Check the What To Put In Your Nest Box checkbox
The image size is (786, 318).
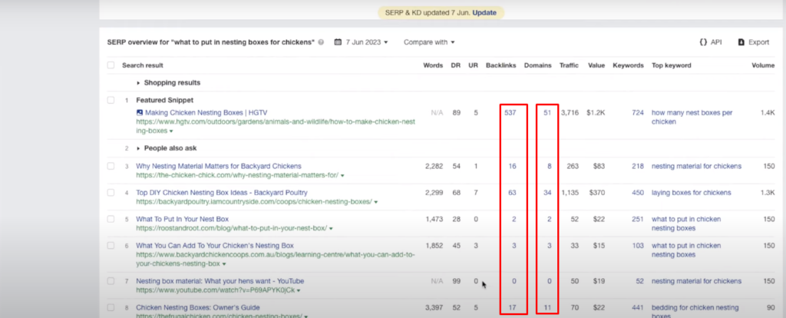coord(111,219)
